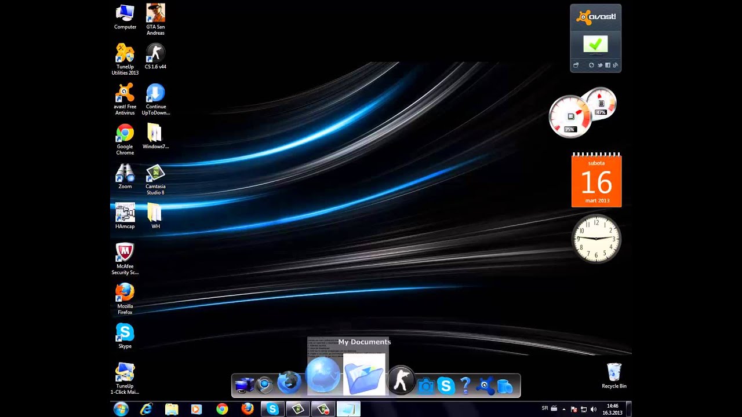This screenshot has height=417, width=742.
Task: Click Google Chrome on the taskbar
Action: coord(222,409)
